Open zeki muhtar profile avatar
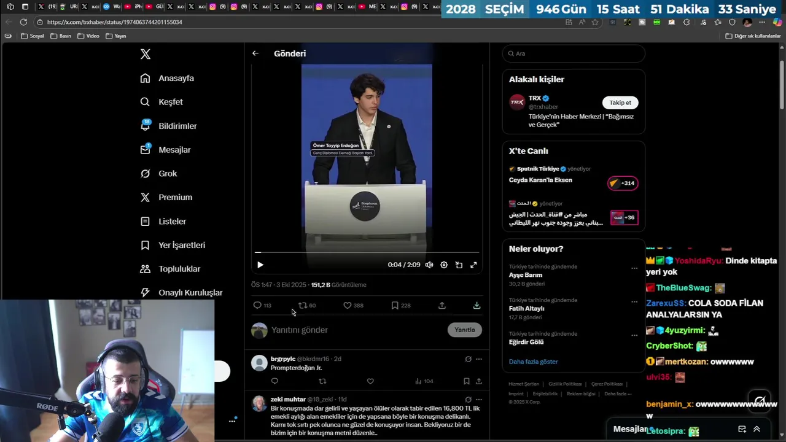 point(260,403)
